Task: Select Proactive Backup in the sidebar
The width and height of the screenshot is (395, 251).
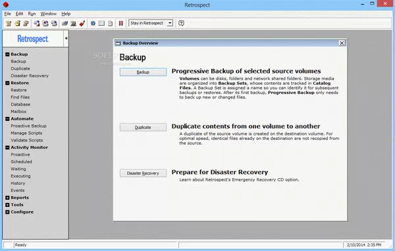Action: [x=28, y=126]
